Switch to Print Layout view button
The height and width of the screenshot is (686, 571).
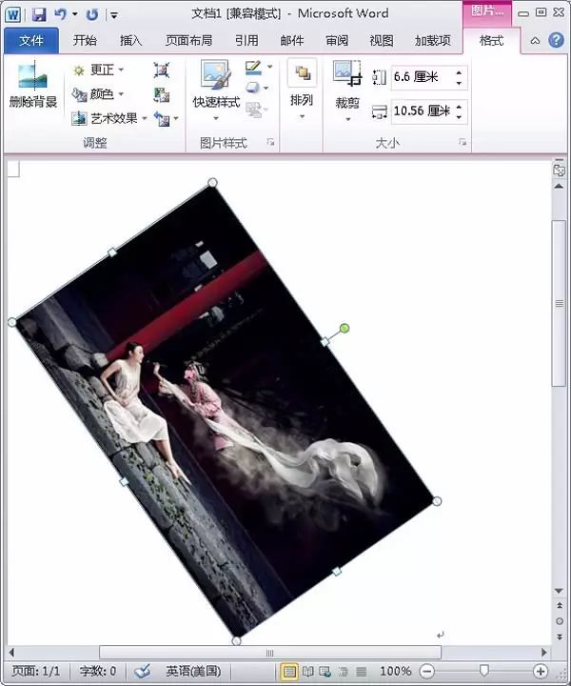click(288, 671)
